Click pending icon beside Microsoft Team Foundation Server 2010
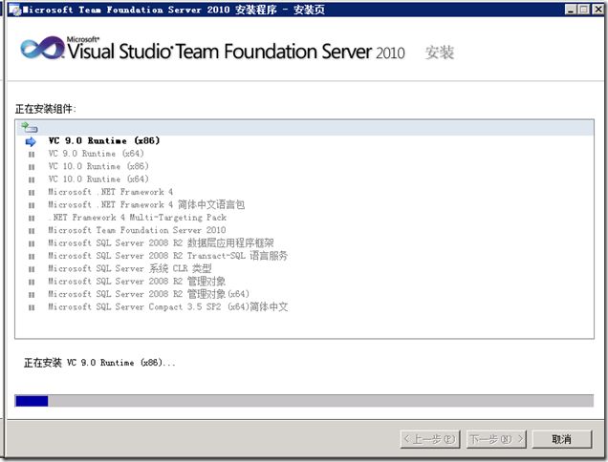The image size is (608, 462). click(32, 231)
